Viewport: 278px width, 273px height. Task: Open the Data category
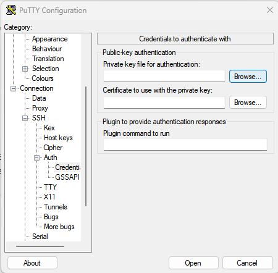click(x=39, y=98)
